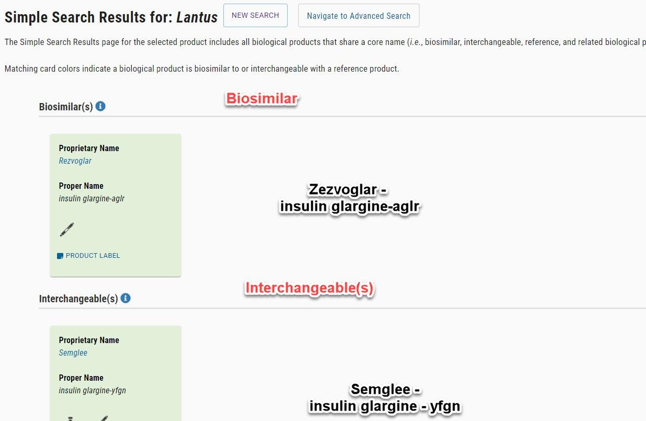Click the Biosimilar(s) section heading text
The width and height of the screenshot is (646, 421).
[66, 107]
